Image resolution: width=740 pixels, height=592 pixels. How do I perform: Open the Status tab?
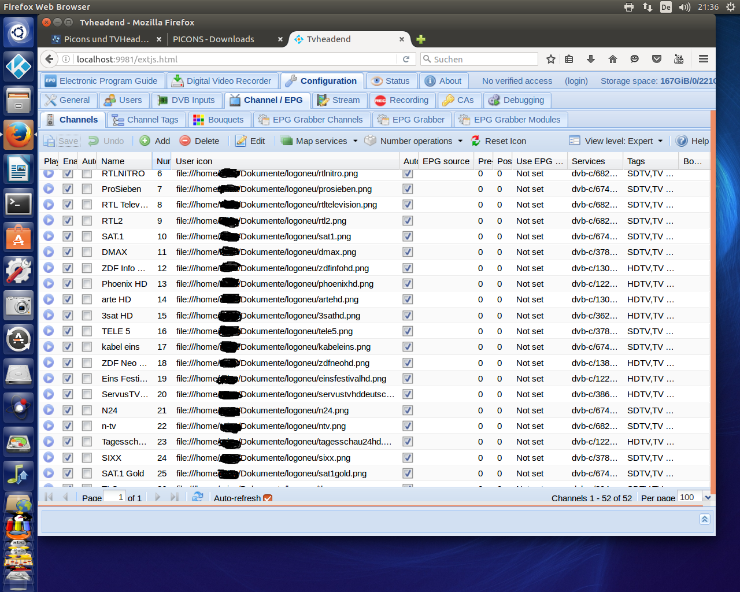tap(391, 81)
